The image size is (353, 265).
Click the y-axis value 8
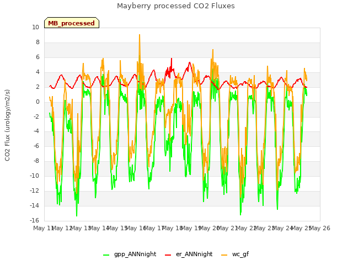(38, 43)
